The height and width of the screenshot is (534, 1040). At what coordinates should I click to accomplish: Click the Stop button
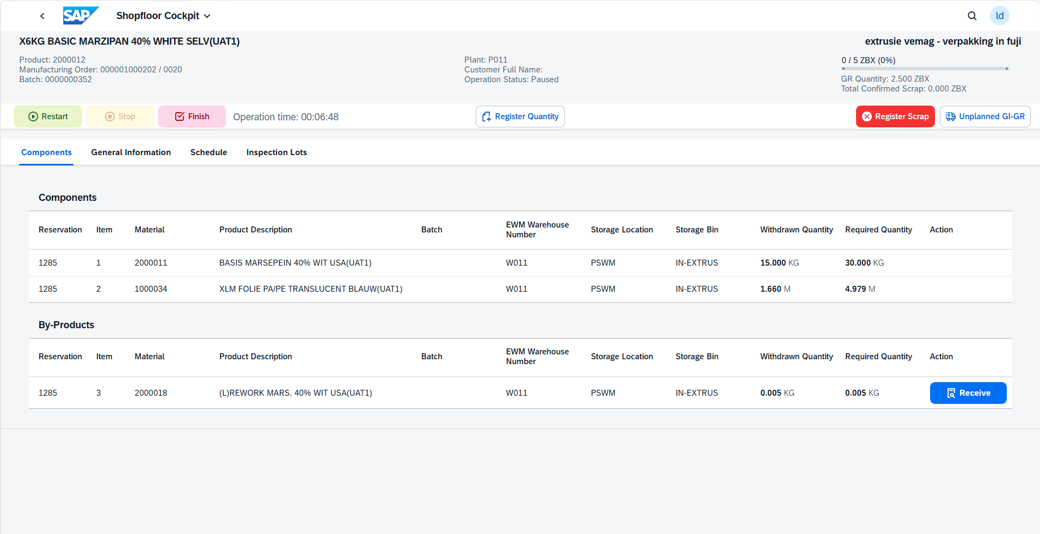[x=120, y=116]
